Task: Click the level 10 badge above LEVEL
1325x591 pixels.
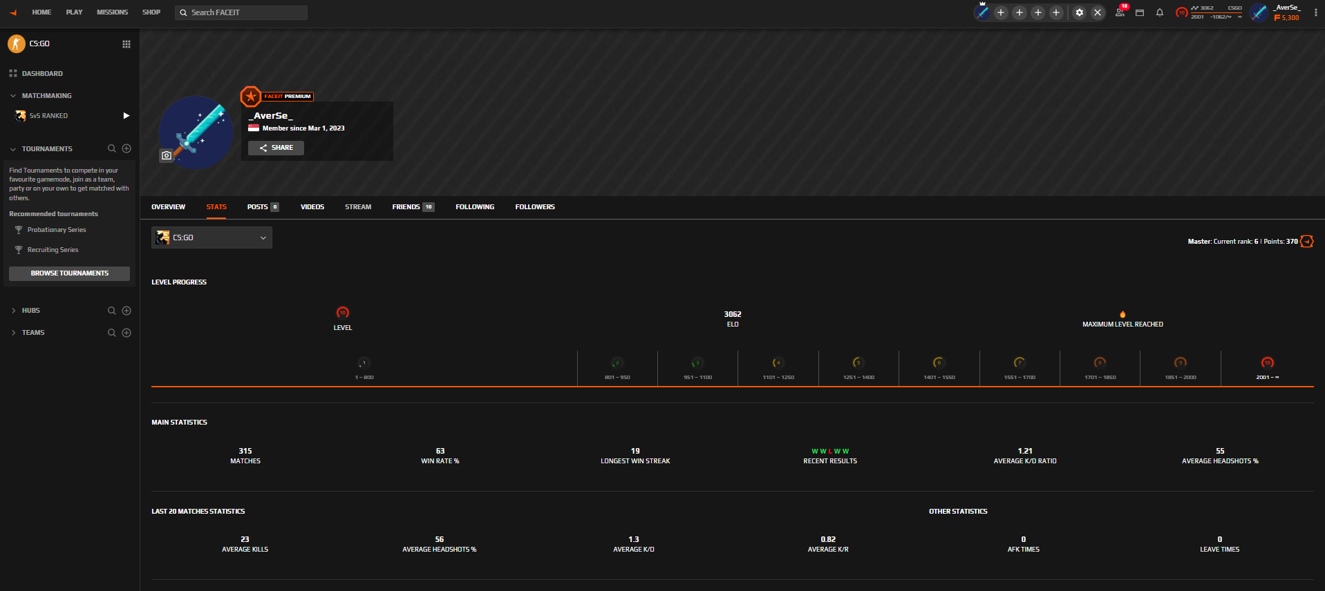Action: pos(343,313)
